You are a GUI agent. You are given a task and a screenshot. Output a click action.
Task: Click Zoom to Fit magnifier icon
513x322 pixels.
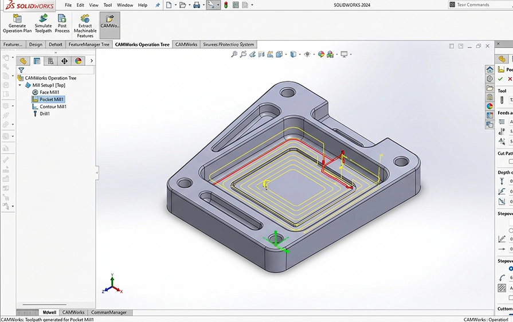pos(234,54)
